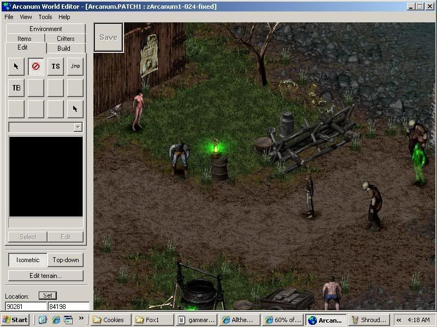Click the Edit button under the preview
Screen dimensions: 437x327
pos(66,237)
